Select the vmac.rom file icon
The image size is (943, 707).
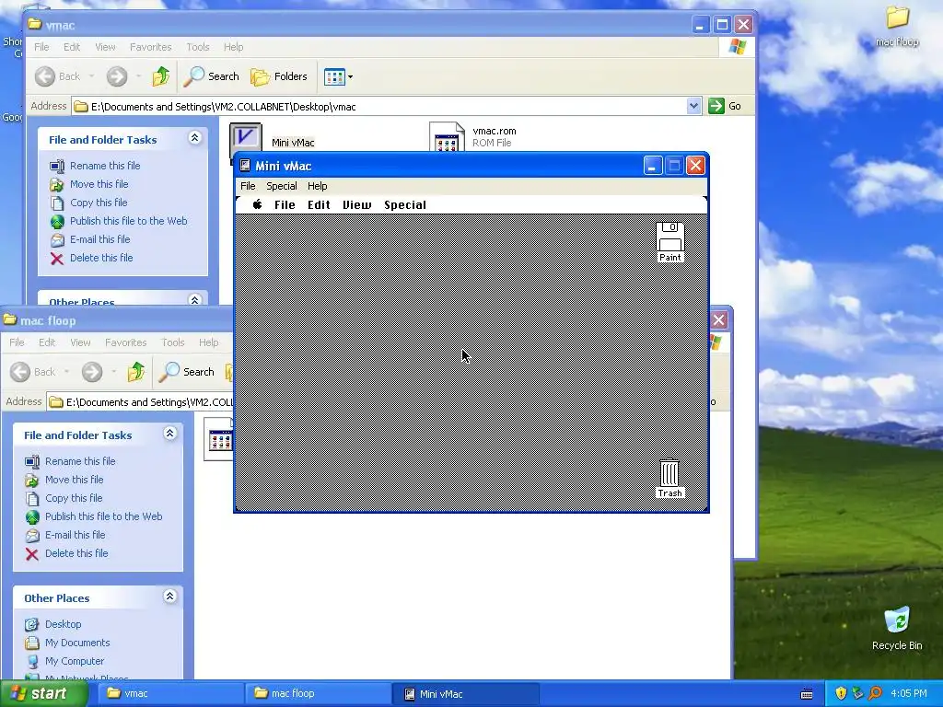click(x=447, y=137)
